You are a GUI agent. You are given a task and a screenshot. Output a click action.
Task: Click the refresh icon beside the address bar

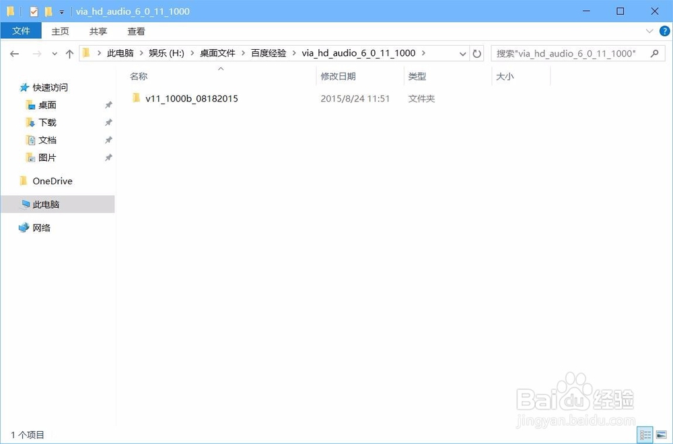(477, 53)
